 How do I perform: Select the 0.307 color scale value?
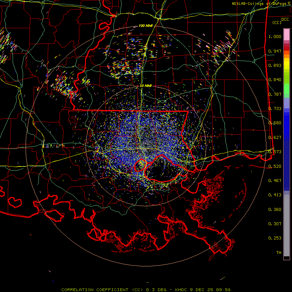click(x=275, y=224)
